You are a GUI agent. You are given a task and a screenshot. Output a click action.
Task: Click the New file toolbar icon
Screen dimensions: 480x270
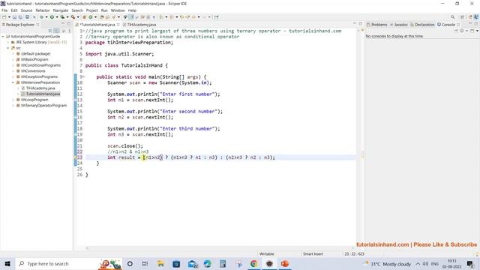(x=4, y=17)
